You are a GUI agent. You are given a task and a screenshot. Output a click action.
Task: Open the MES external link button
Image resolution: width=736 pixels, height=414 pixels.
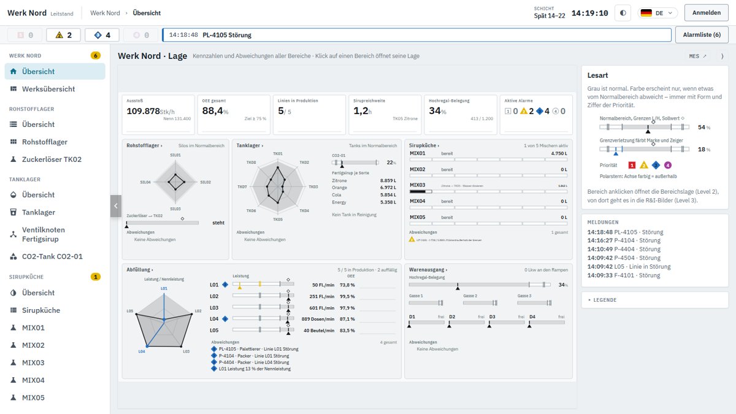[697, 56]
